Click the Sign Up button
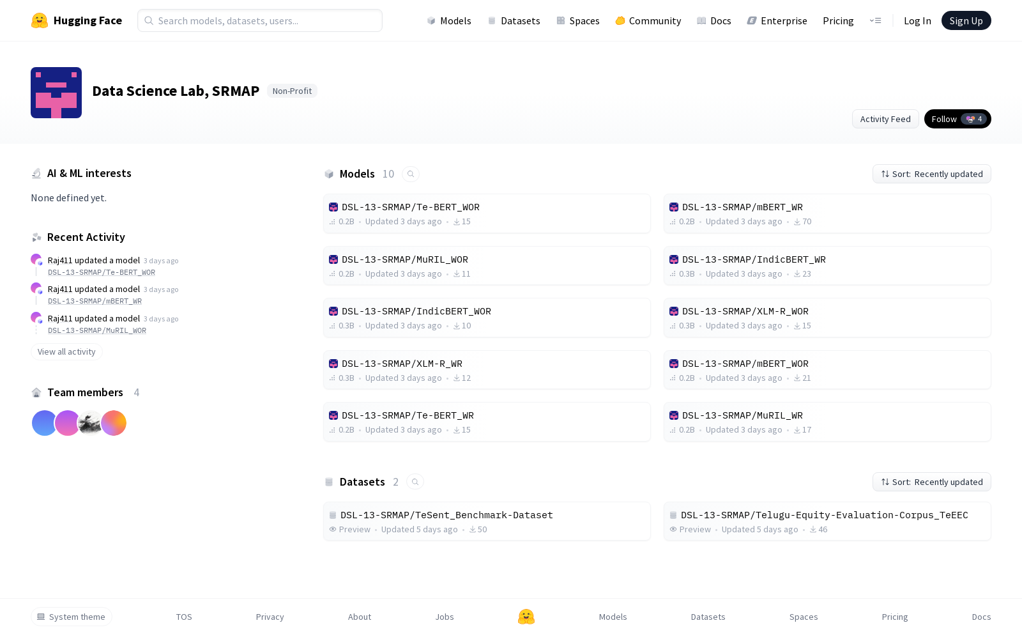 point(966,20)
